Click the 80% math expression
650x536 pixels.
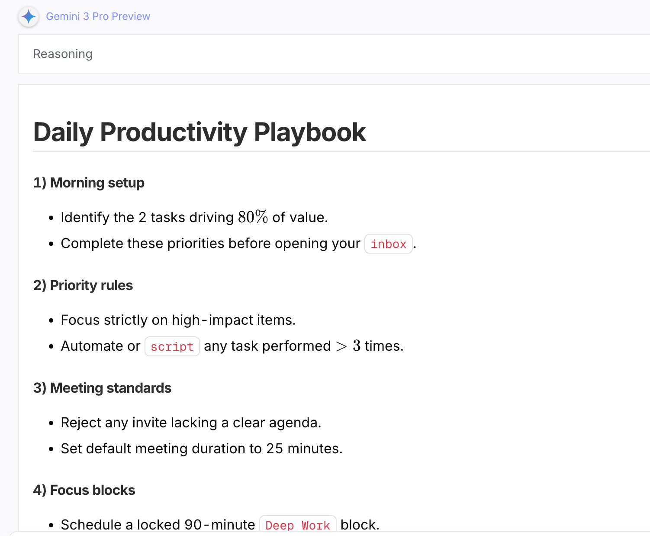point(253,217)
